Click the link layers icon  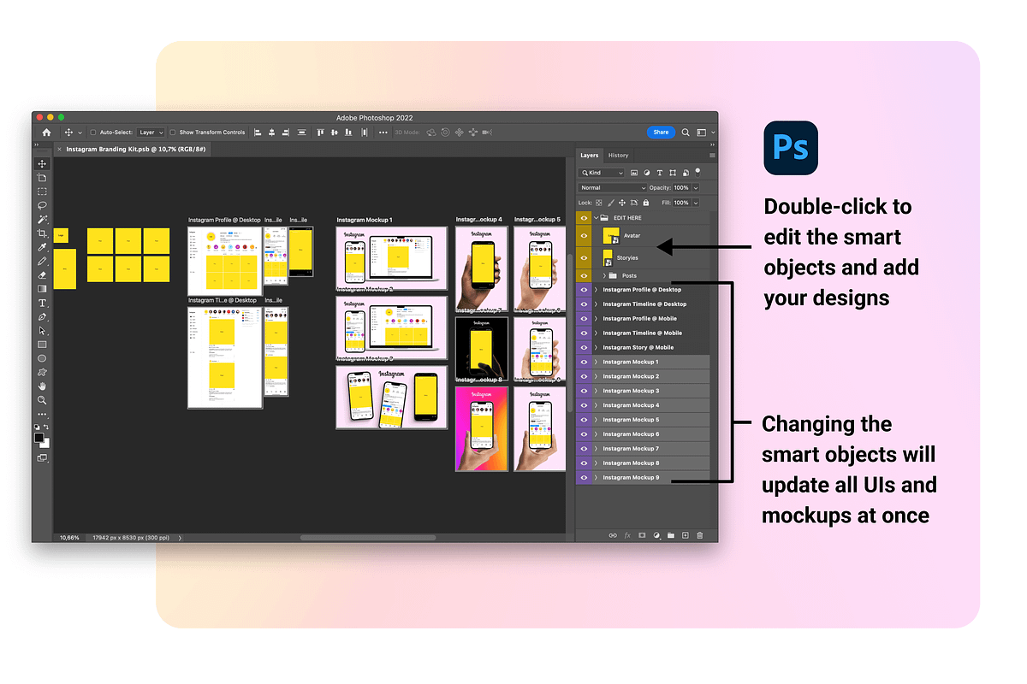click(613, 535)
